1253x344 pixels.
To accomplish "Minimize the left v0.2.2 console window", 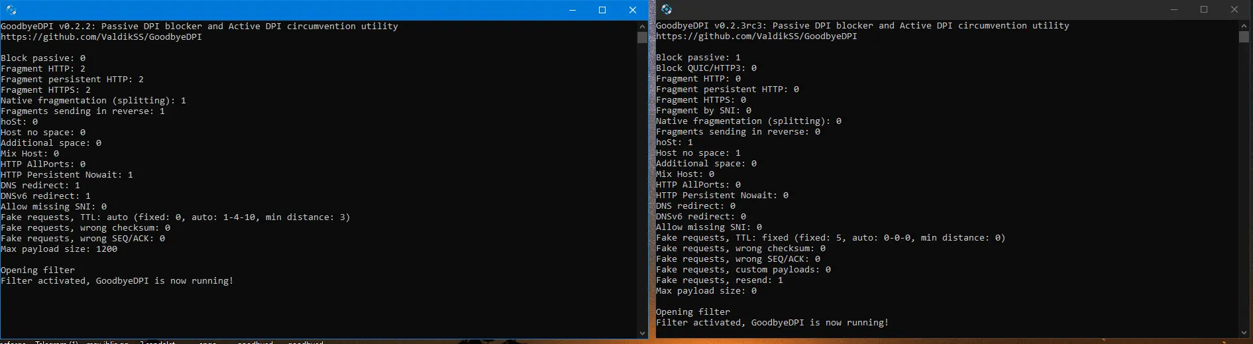I will tap(572, 10).
